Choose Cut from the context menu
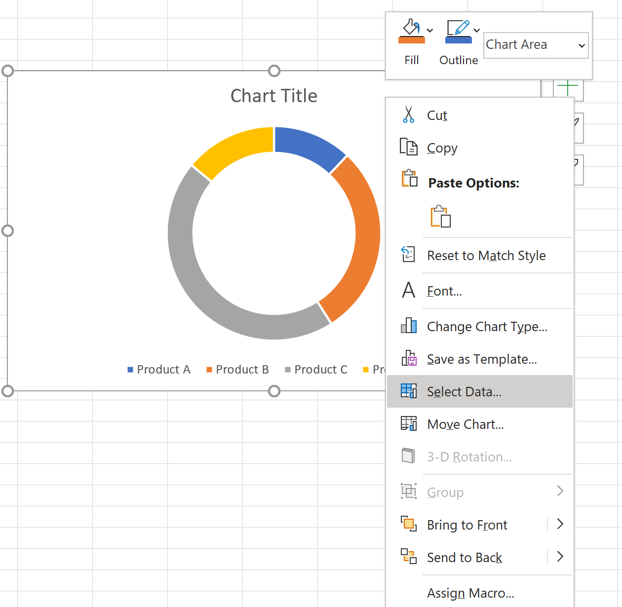The image size is (622, 607). (x=480, y=115)
